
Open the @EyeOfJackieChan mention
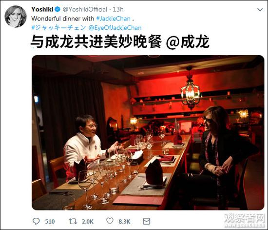pyautogui.click(x=115, y=28)
